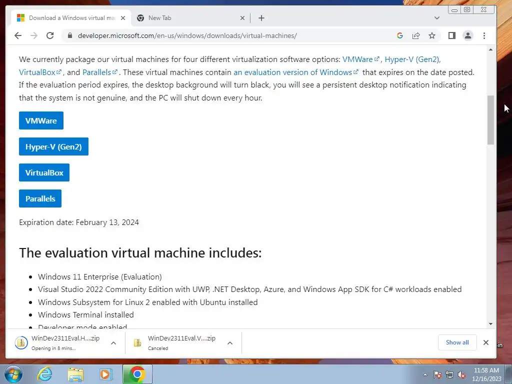Screen dimensions: 512x384
Task: Click the Google icon in the address bar
Action: tap(399, 35)
